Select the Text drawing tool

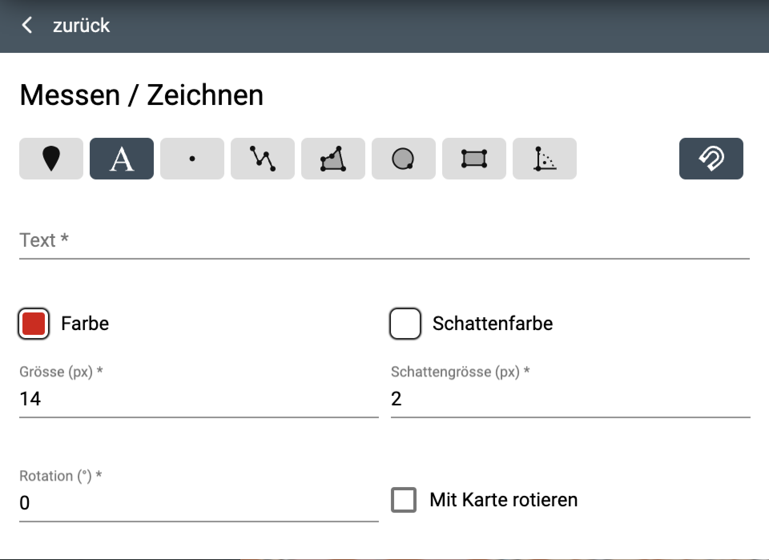click(122, 159)
